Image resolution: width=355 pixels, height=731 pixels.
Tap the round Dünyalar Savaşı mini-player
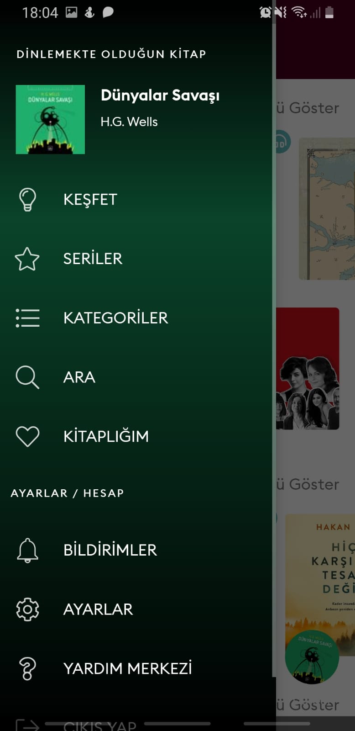pos(312,657)
